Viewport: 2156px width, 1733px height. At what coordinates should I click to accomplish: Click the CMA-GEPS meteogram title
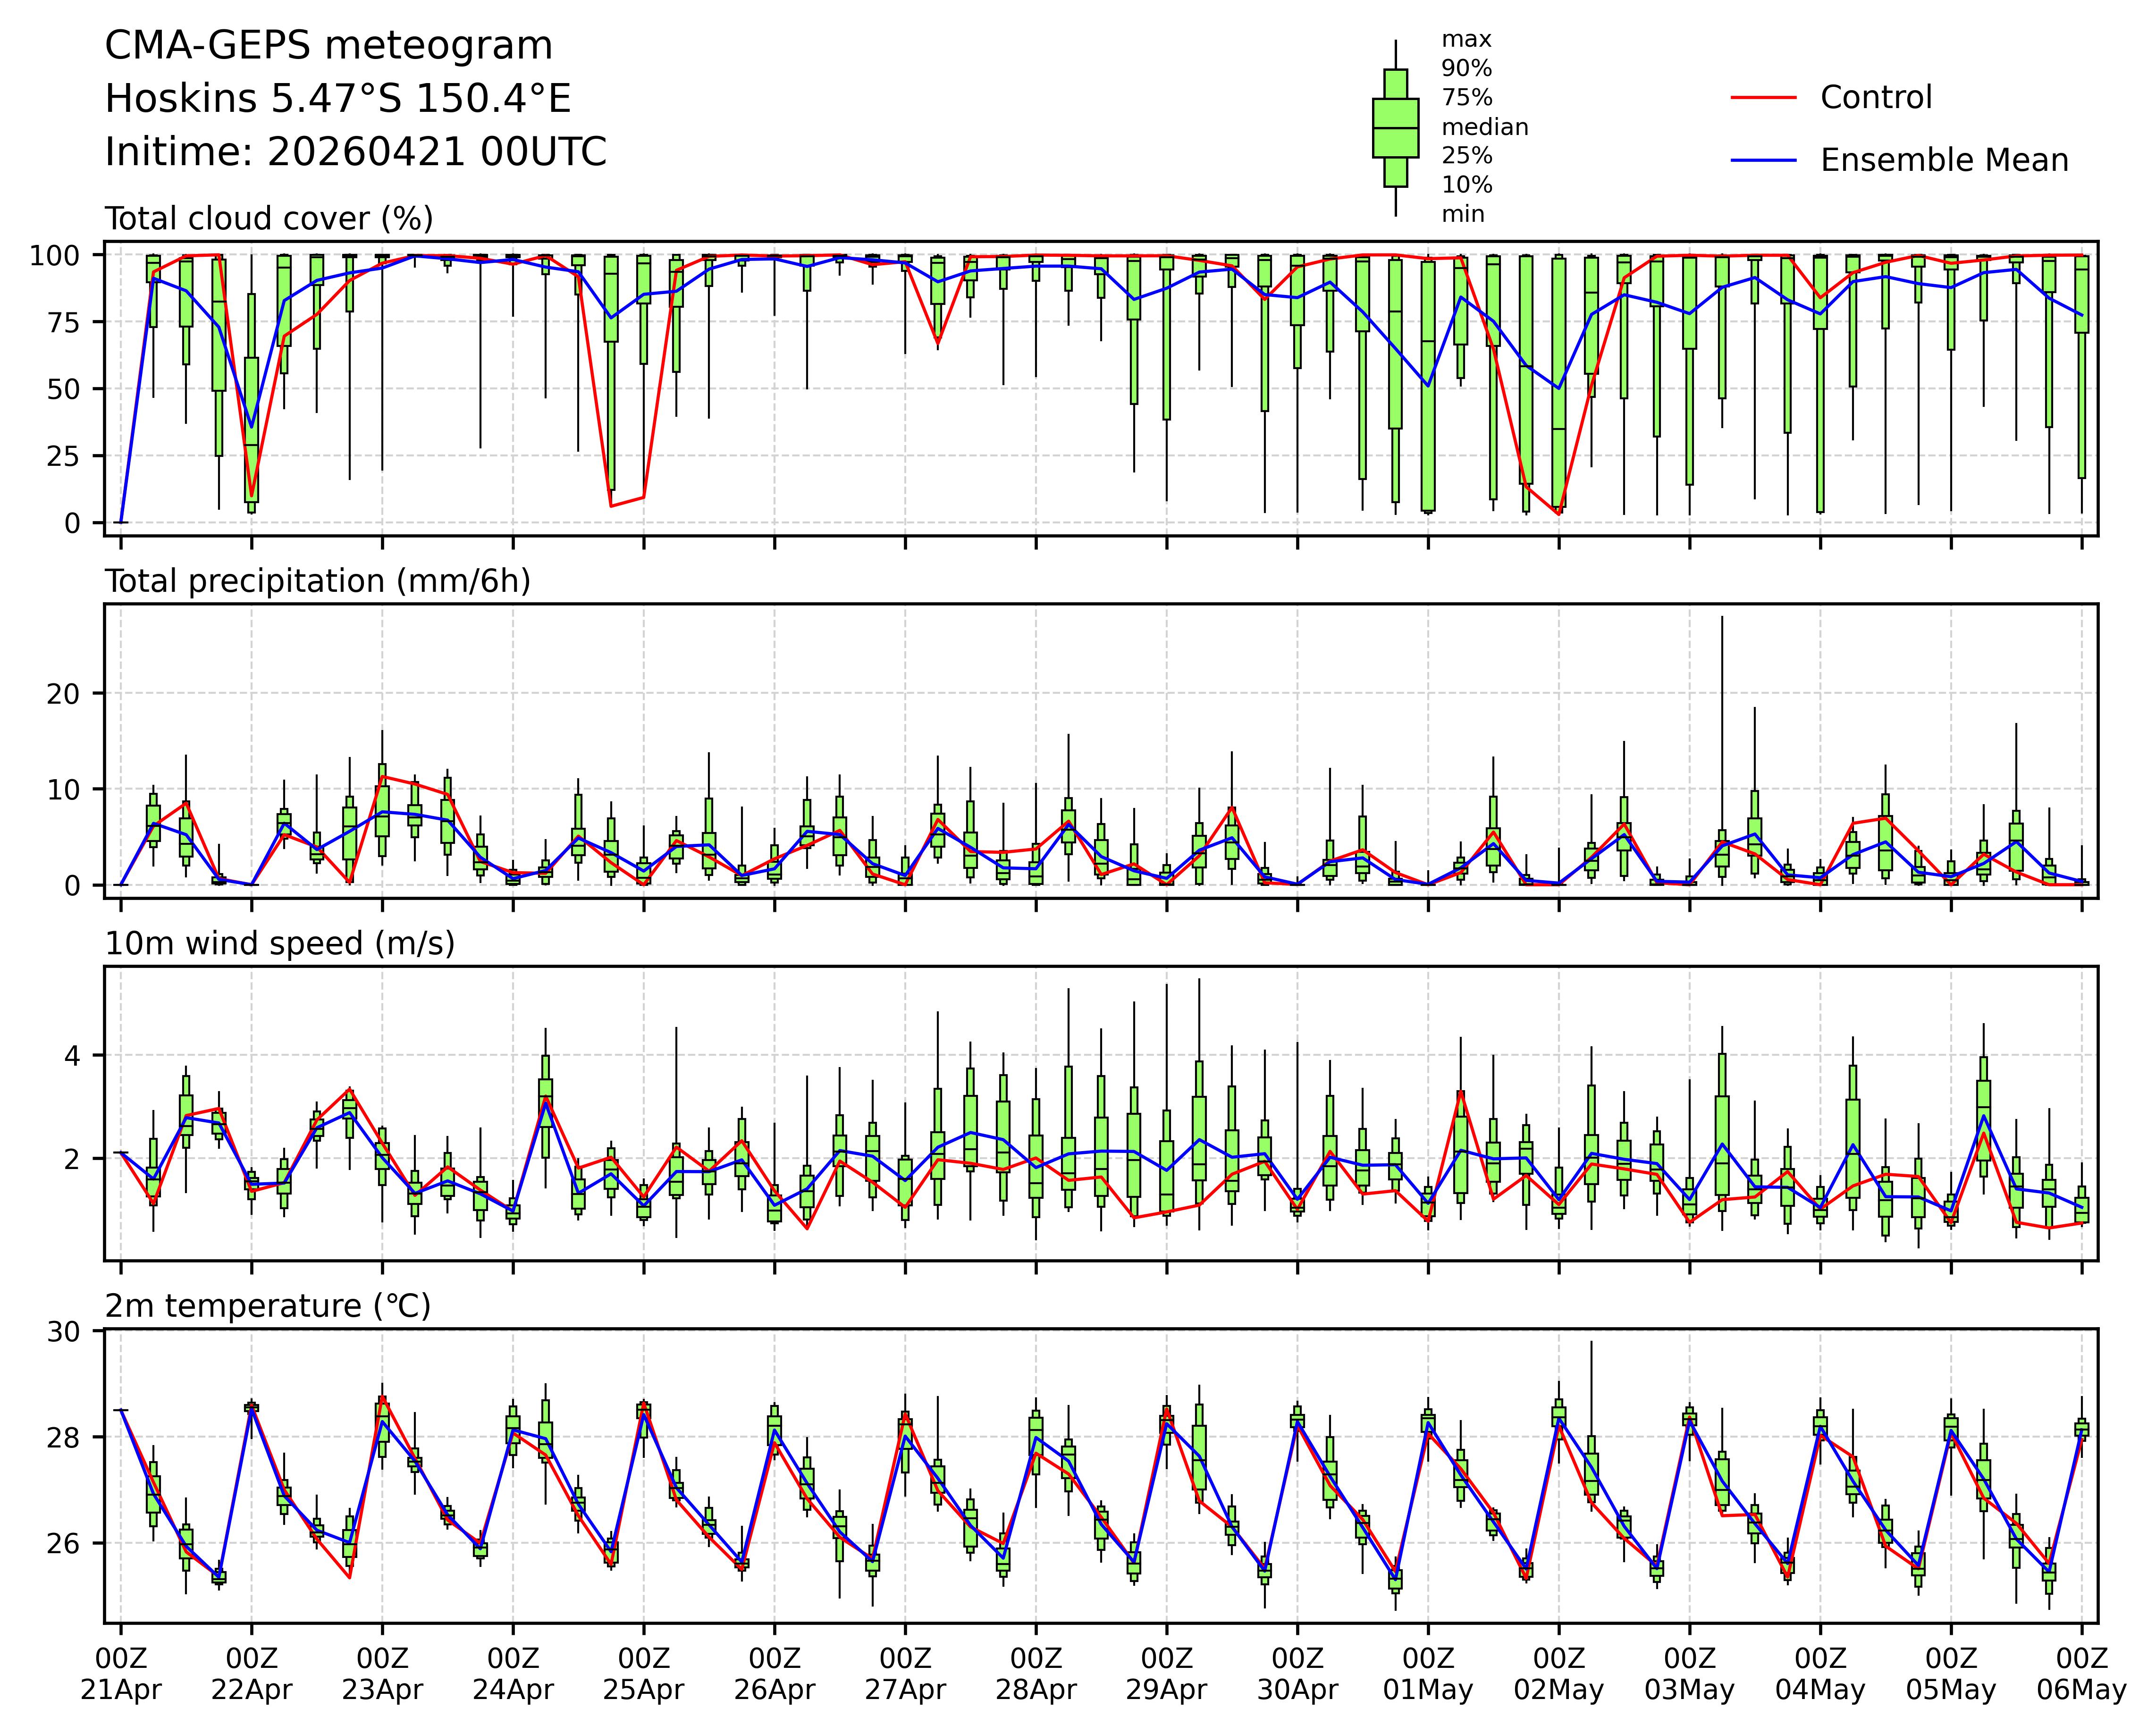pos(329,46)
